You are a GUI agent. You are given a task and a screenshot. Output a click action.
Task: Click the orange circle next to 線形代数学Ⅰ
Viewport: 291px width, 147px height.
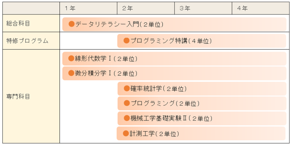point(71,58)
